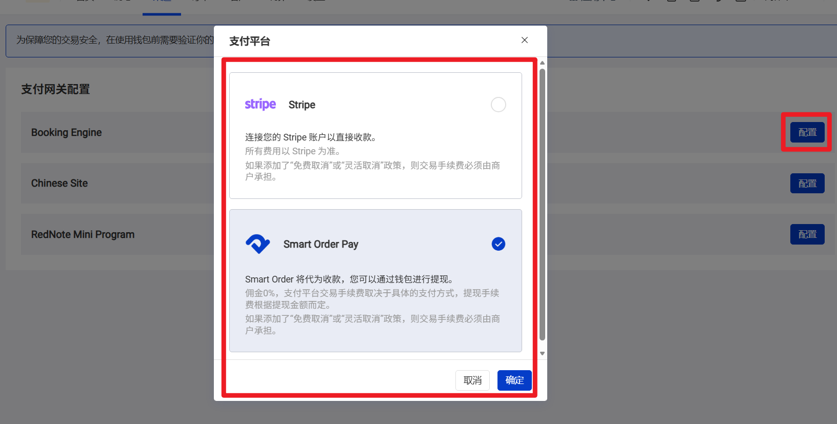This screenshot has height=424, width=837.
Task: Click the 支付网关配置 heading
Action: tap(55, 89)
